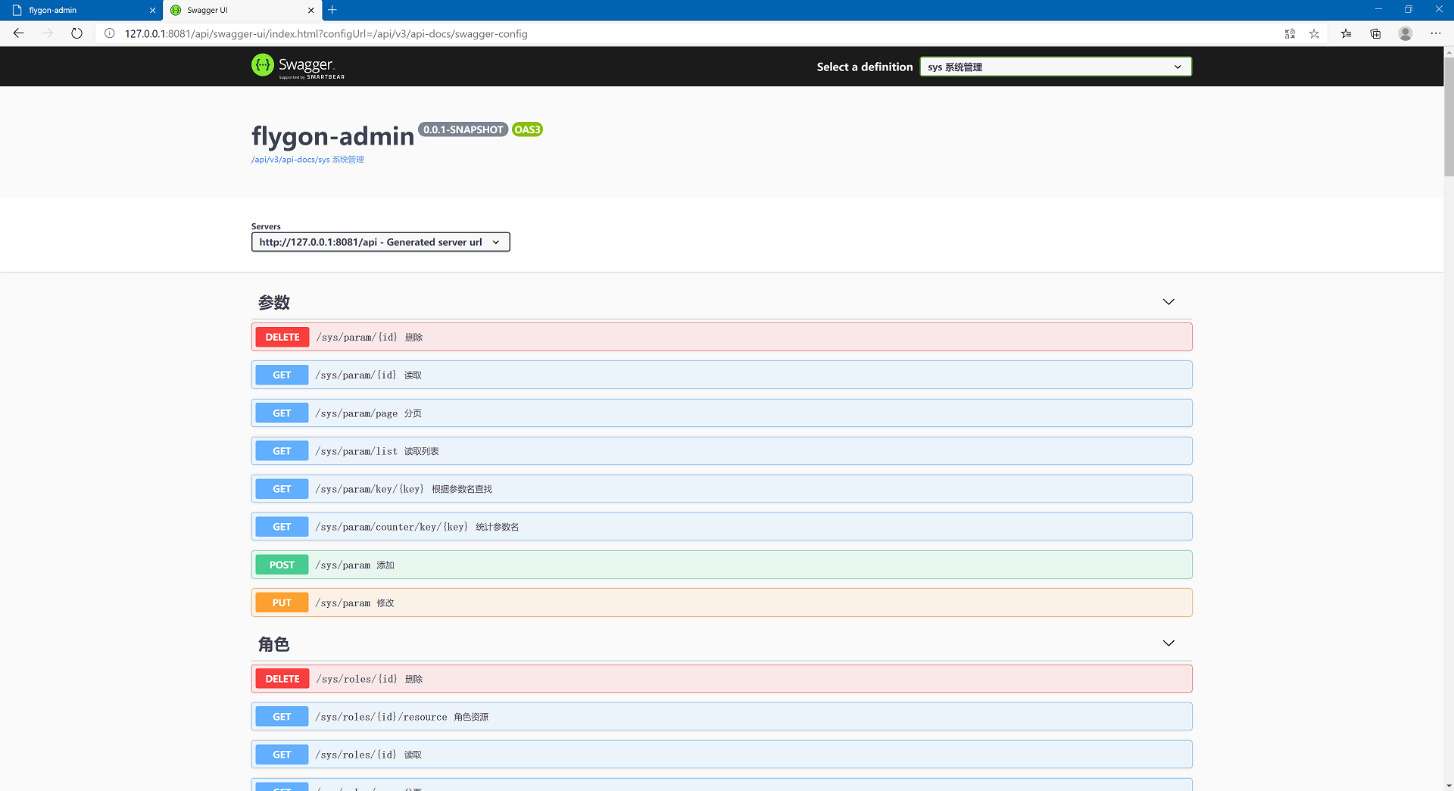Expand GET /sys/roles/{id}/resource 角色资源 operation
Viewport: 1454px width, 791px height.
[x=722, y=717]
